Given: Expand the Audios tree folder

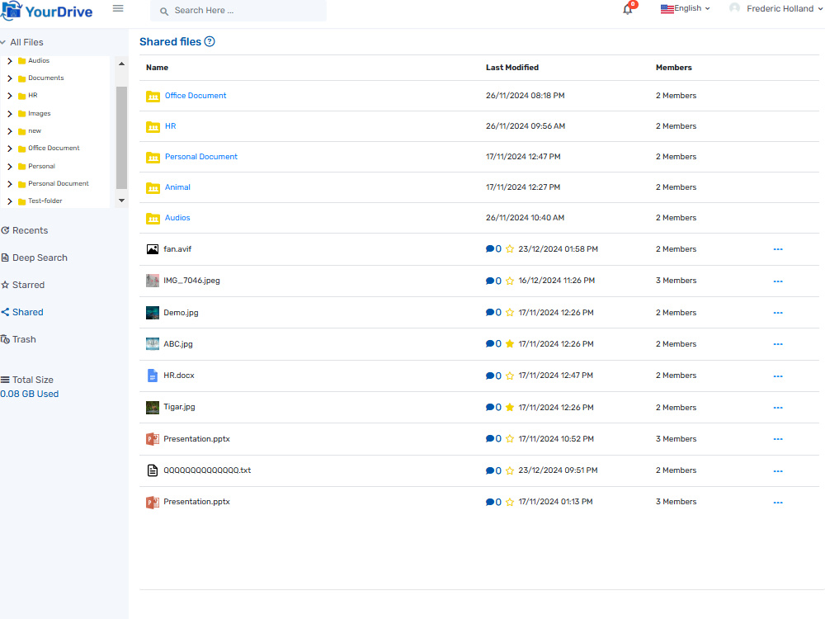Looking at the screenshot, I should pos(9,61).
